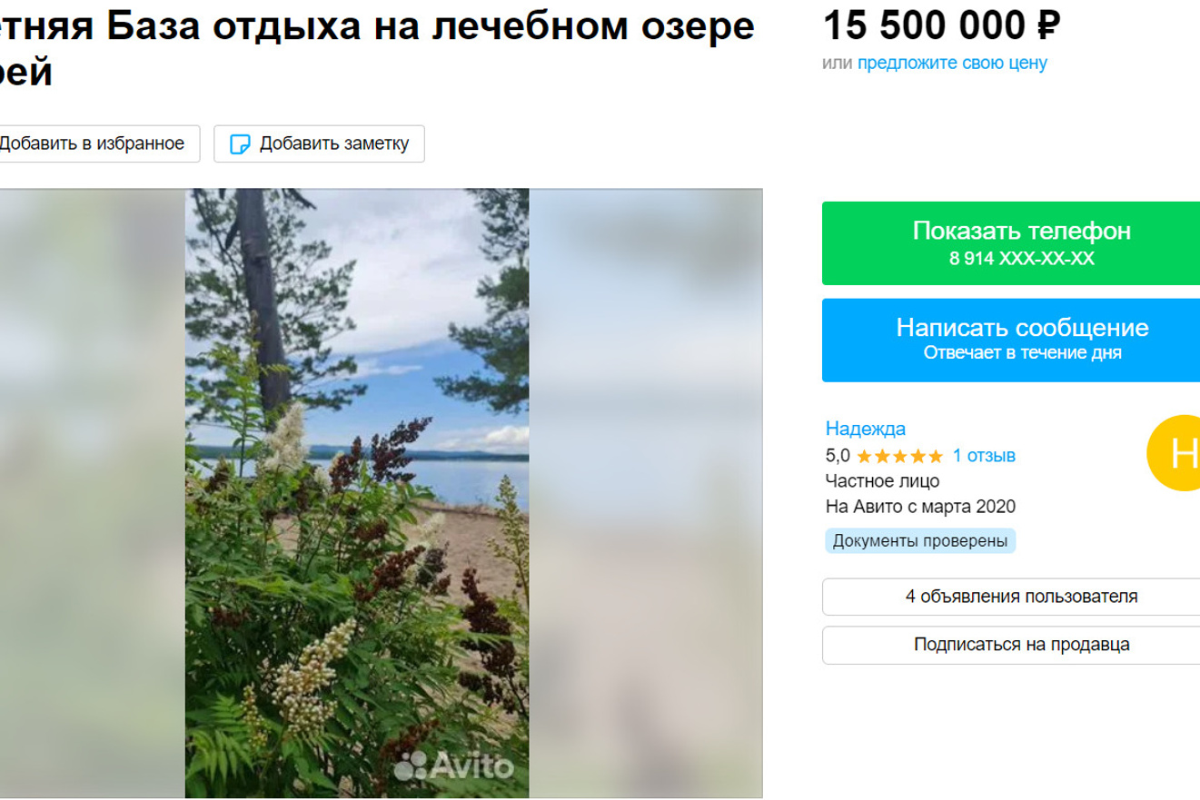This screenshot has height=800, width=1200.
Task: Click the blurred right side of the gallery
Action: 645,490
